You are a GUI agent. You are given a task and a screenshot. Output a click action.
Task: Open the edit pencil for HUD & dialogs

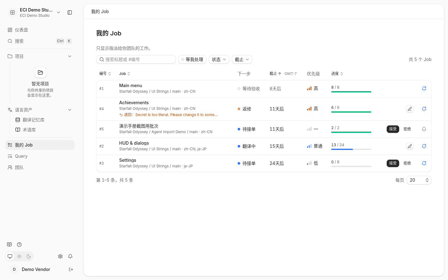410,146
